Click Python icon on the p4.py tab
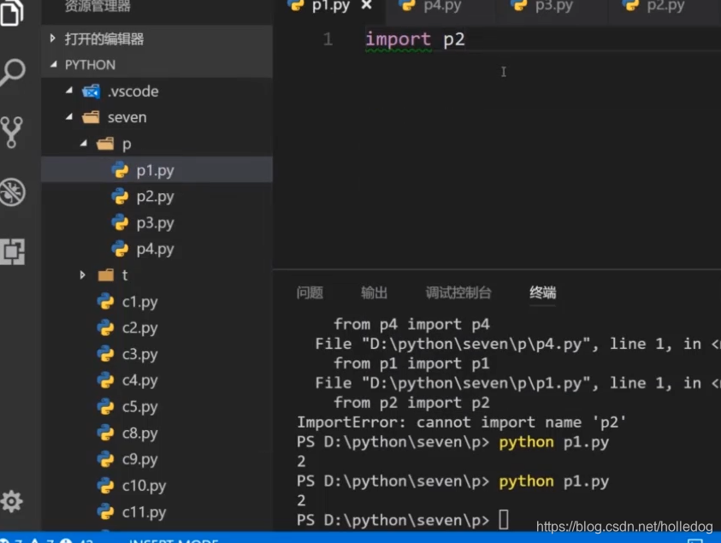The image size is (721, 543). click(x=407, y=4)
